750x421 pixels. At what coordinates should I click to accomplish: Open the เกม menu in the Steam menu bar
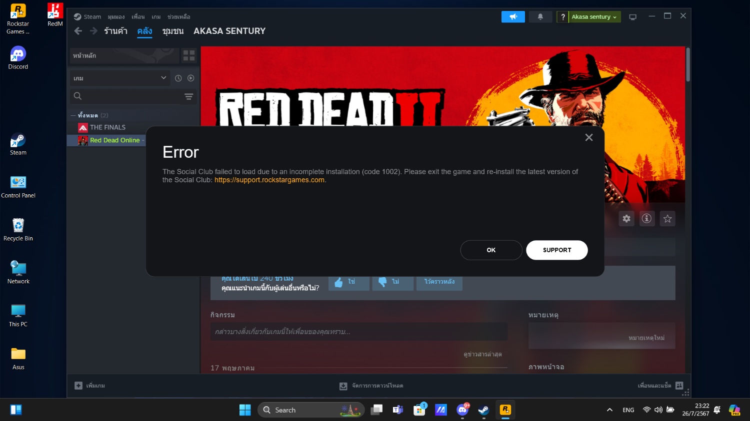(x=156, y=16)
